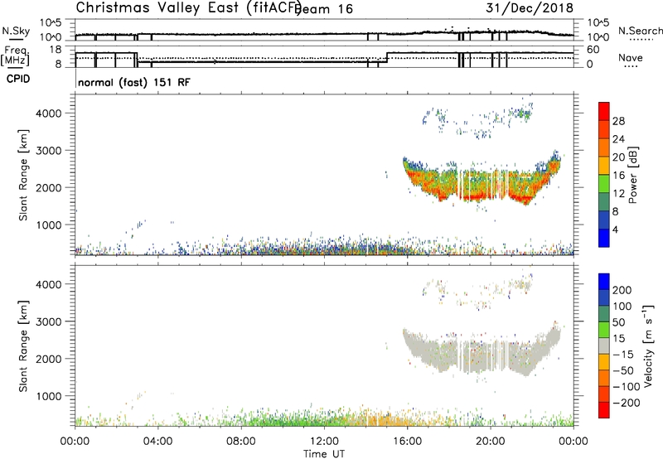This screenshot has height=459, width=663.
Task: Click the '18' tick on frequency axis
Action: 56,50
